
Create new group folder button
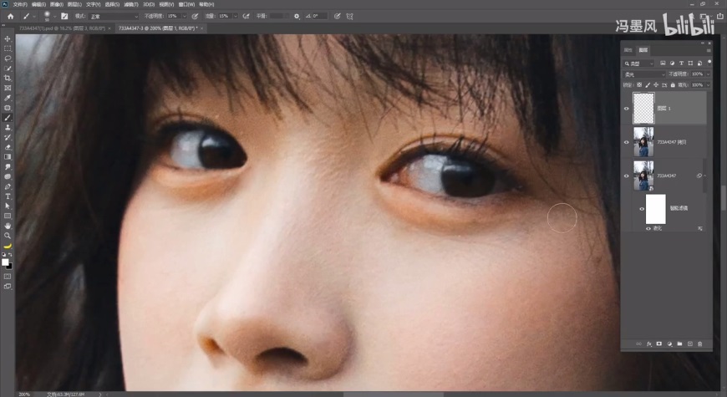click(679, 344)
